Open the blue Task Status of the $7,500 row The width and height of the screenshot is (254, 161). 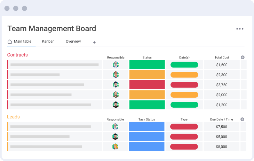click(146, 127)
